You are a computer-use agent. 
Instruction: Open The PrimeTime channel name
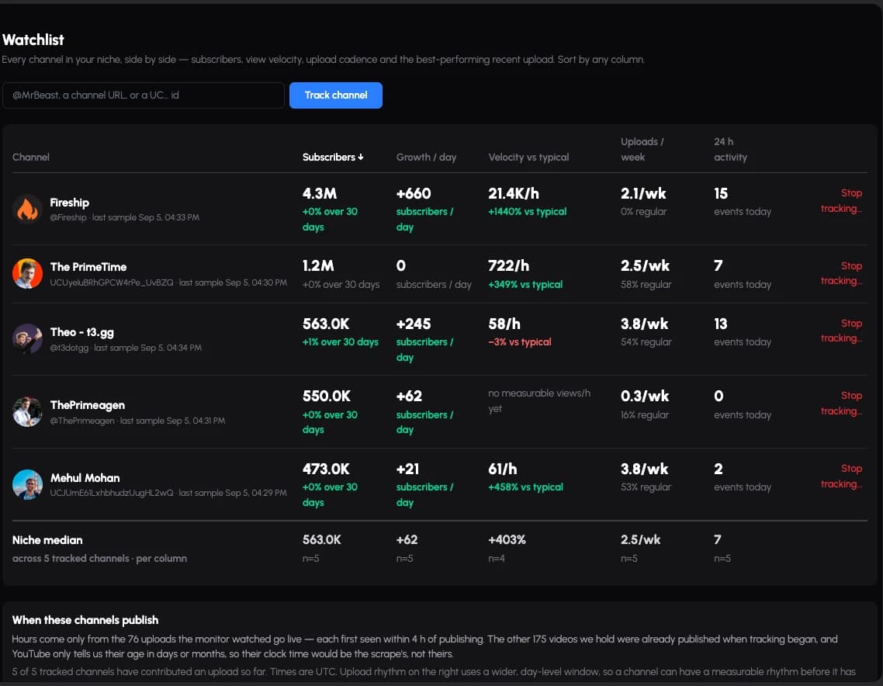(88, 267)
